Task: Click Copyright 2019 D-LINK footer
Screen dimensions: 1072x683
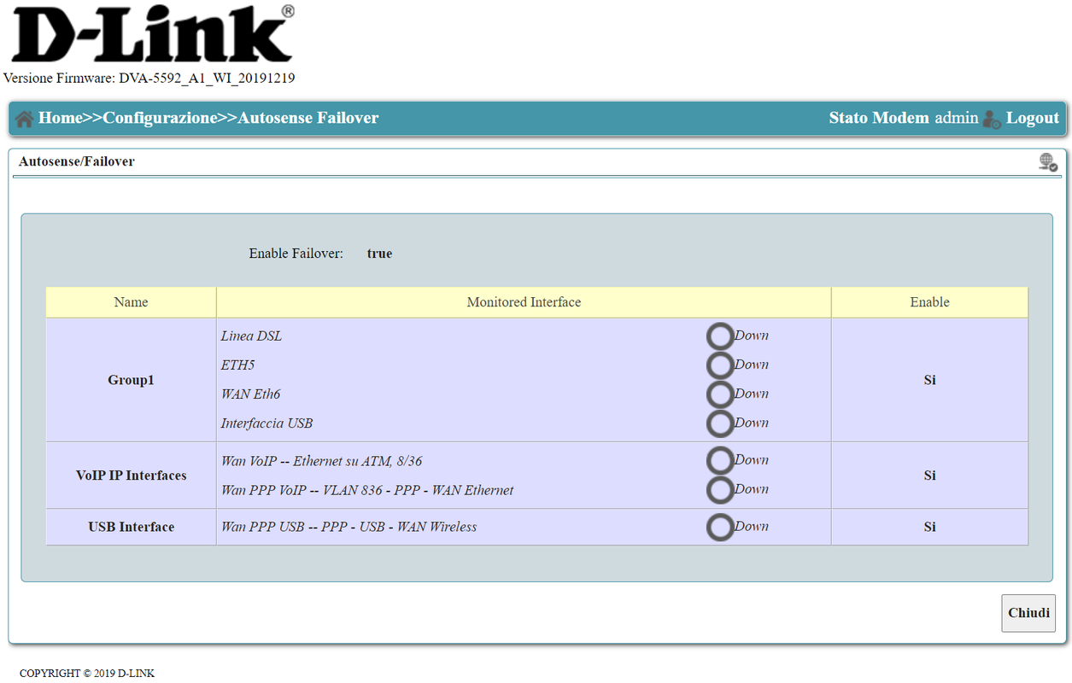Action: pyautogui.click(x=87, y=674)
